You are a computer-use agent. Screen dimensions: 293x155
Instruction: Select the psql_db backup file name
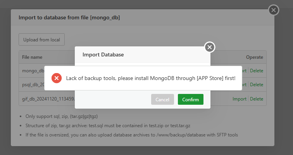pyautogui.click(x=33, y=84)
